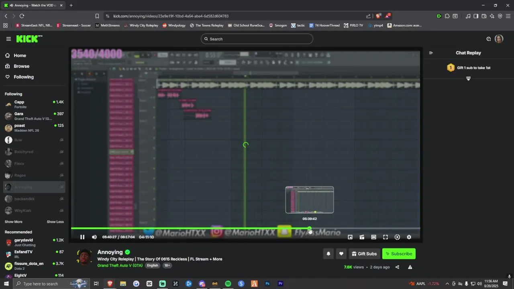Mute the video player volume

point(94,237)
